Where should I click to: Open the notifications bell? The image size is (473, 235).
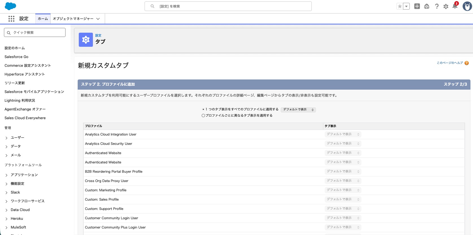coord(455,6)
